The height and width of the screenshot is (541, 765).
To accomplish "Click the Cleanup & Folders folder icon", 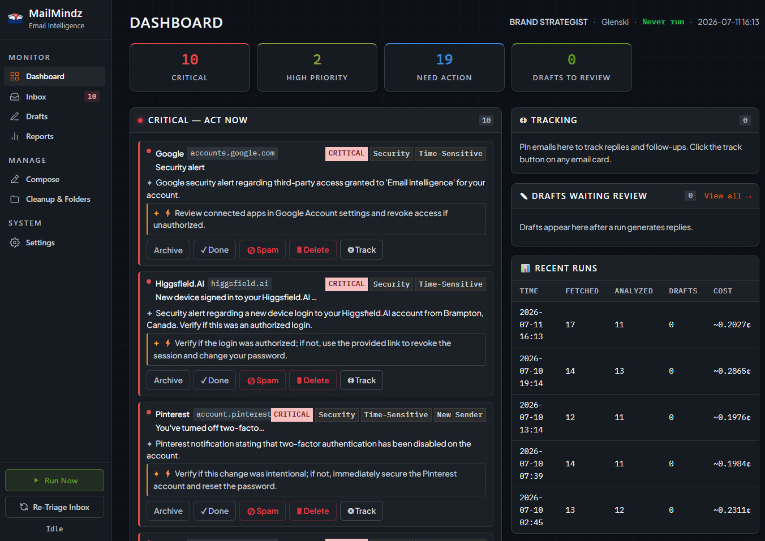I will tap(15, 199).
